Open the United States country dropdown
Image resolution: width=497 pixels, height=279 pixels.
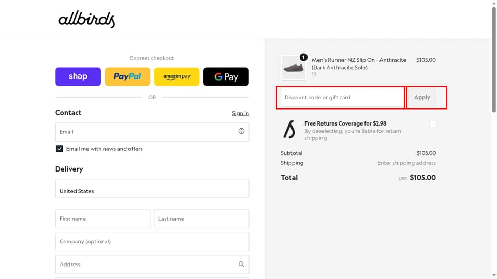(x=152, y=189)
